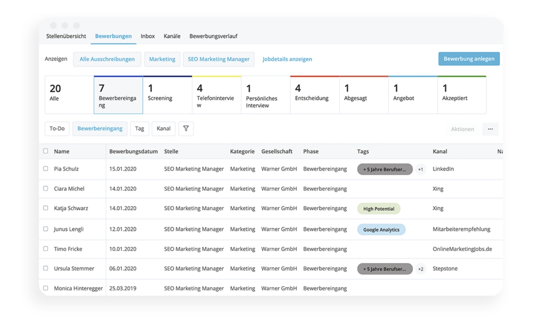
Task: Select the Telefoninterview stage card
Action: (x=216, y=95)
